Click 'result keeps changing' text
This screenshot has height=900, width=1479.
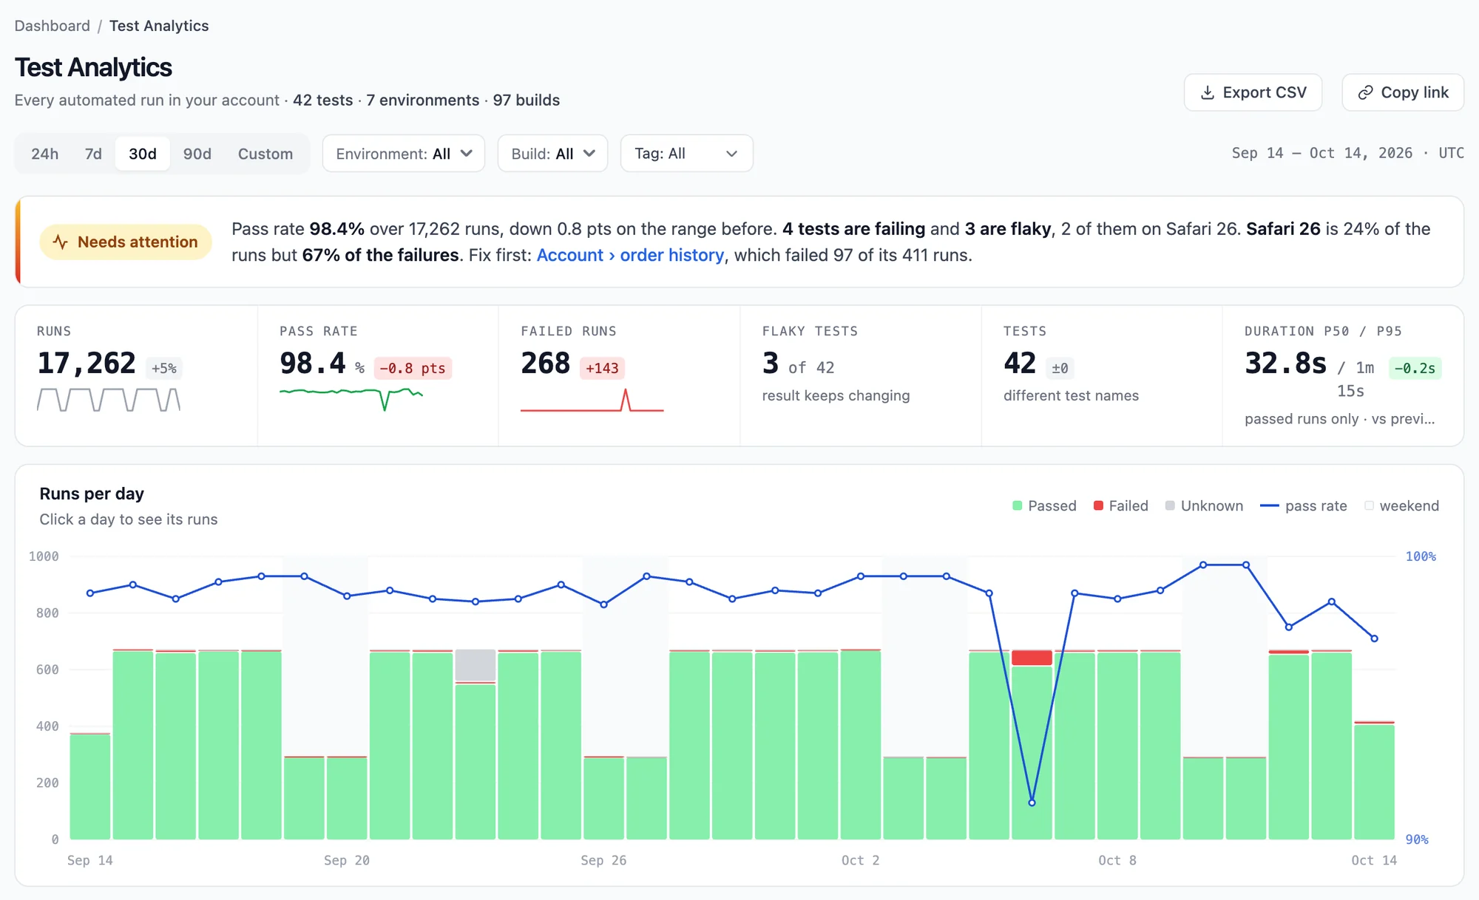tap(836, 395)
